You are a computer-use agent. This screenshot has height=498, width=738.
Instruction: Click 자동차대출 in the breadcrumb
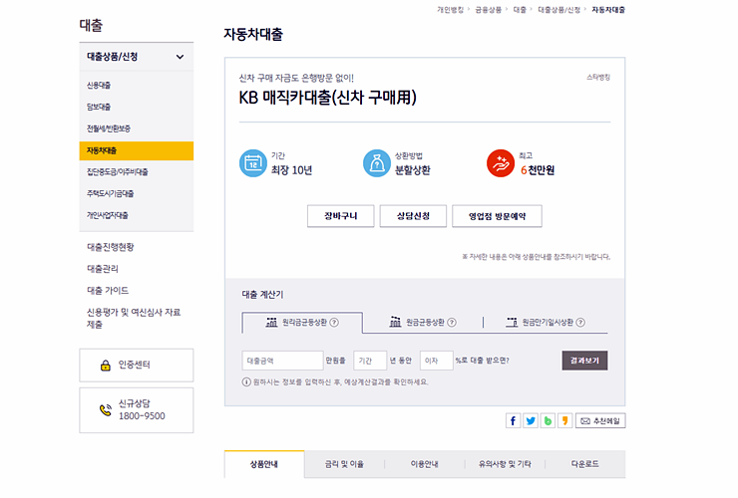(608, 10)
